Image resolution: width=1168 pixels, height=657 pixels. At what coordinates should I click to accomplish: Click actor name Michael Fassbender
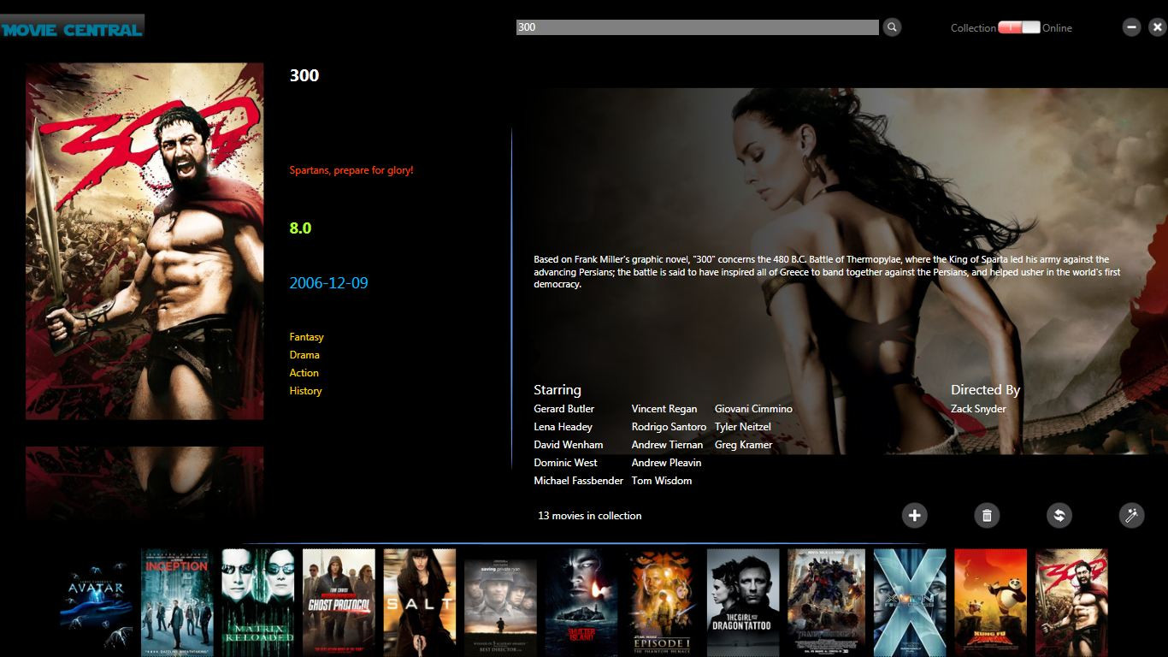pos(578,481)
